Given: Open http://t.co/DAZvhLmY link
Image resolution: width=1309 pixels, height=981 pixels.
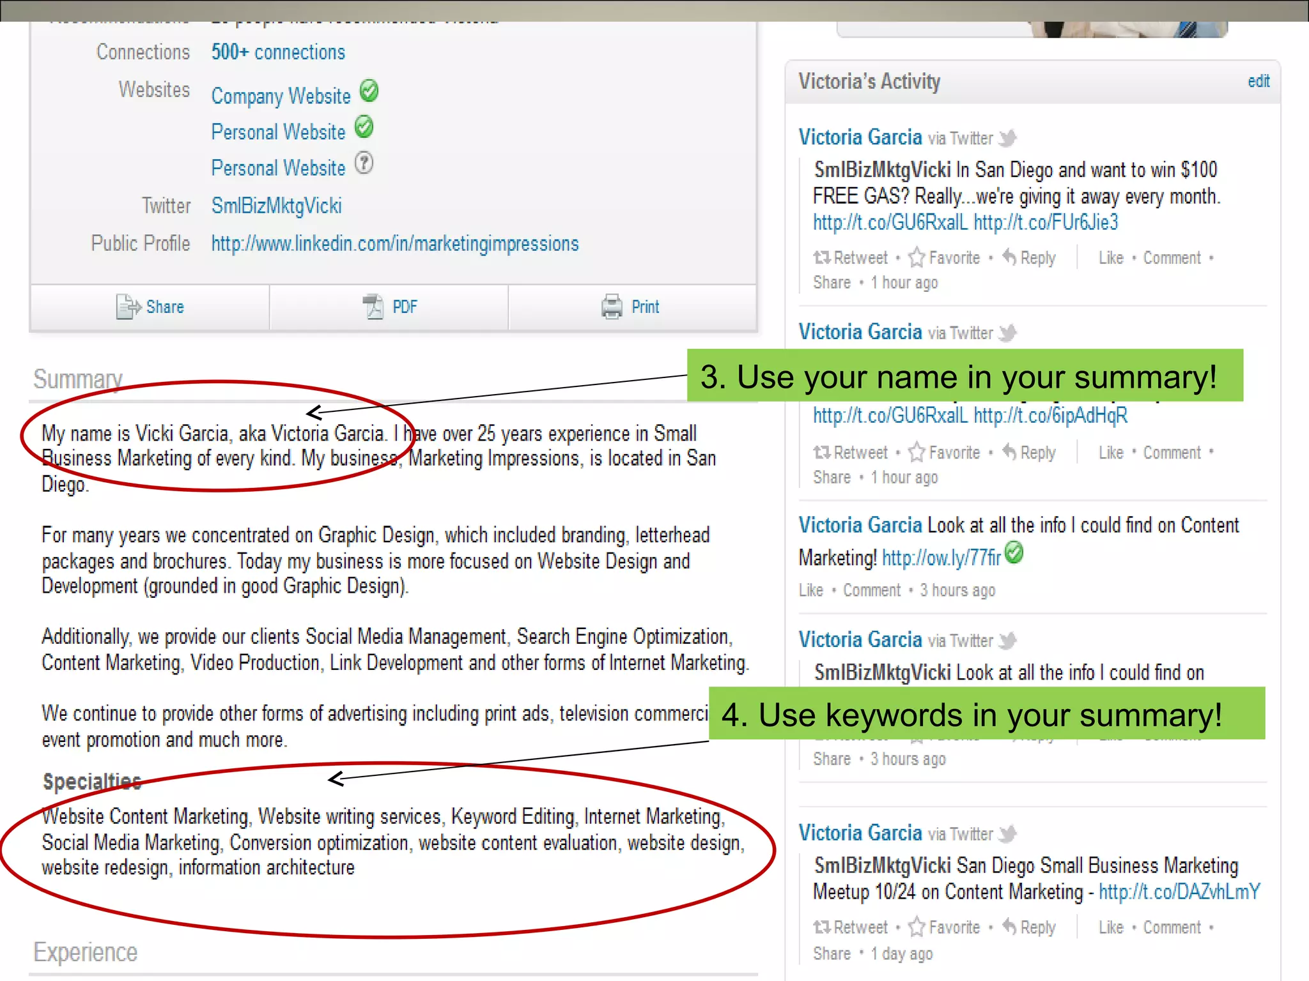Looking at the screenshot, I should click(1179, 892).
